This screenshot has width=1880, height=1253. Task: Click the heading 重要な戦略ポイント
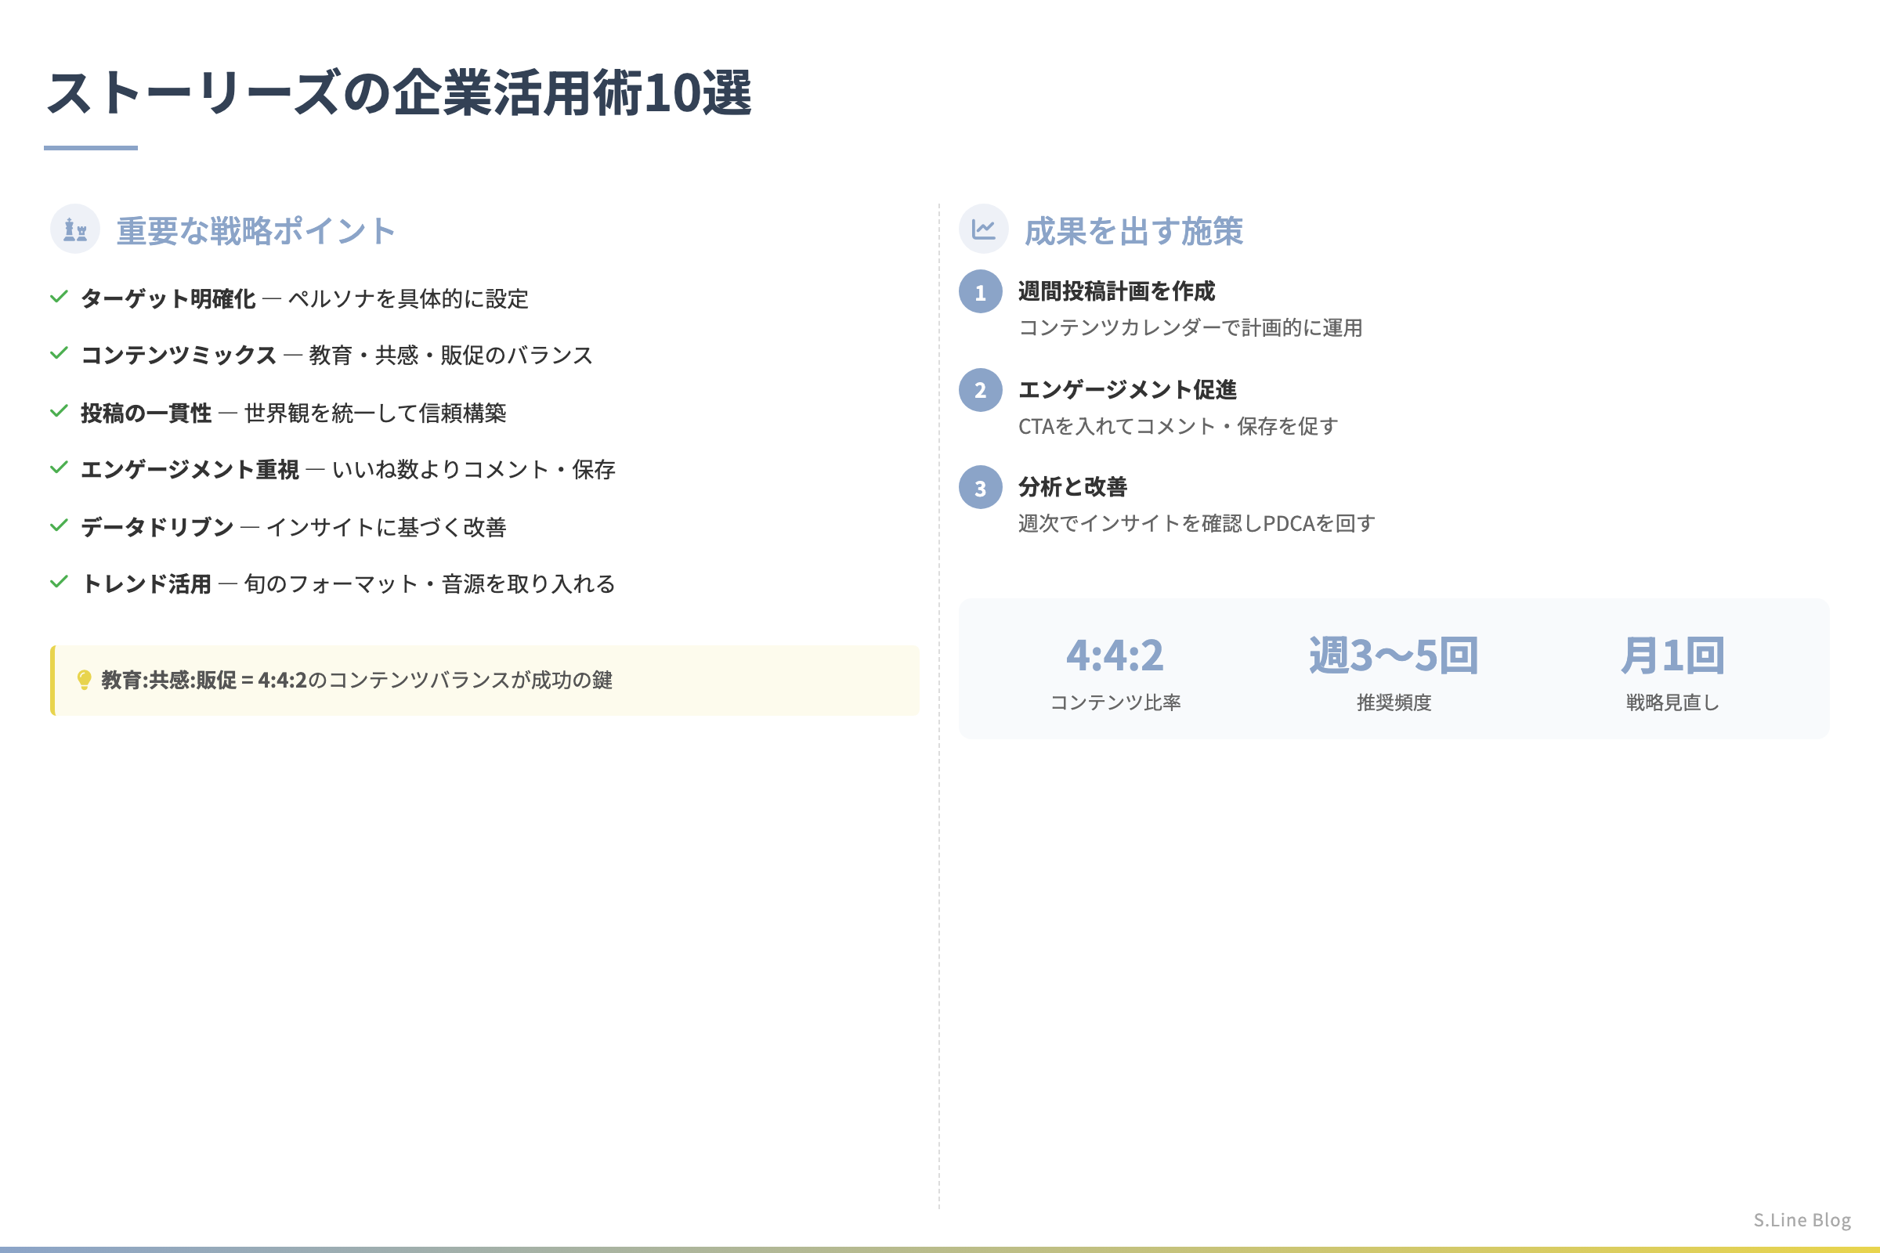coord(257,231)
